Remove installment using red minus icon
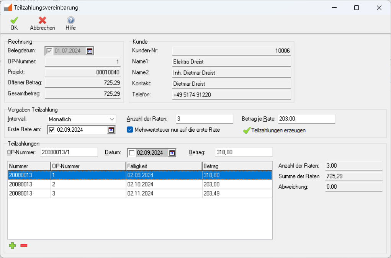This screenshot has height=258, width=391. point(24,246)
